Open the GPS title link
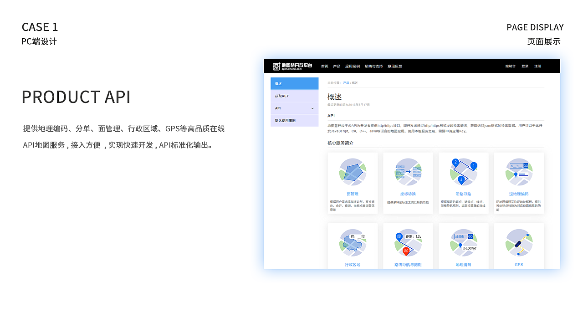583x328 pixels. [x=519, y=265]
